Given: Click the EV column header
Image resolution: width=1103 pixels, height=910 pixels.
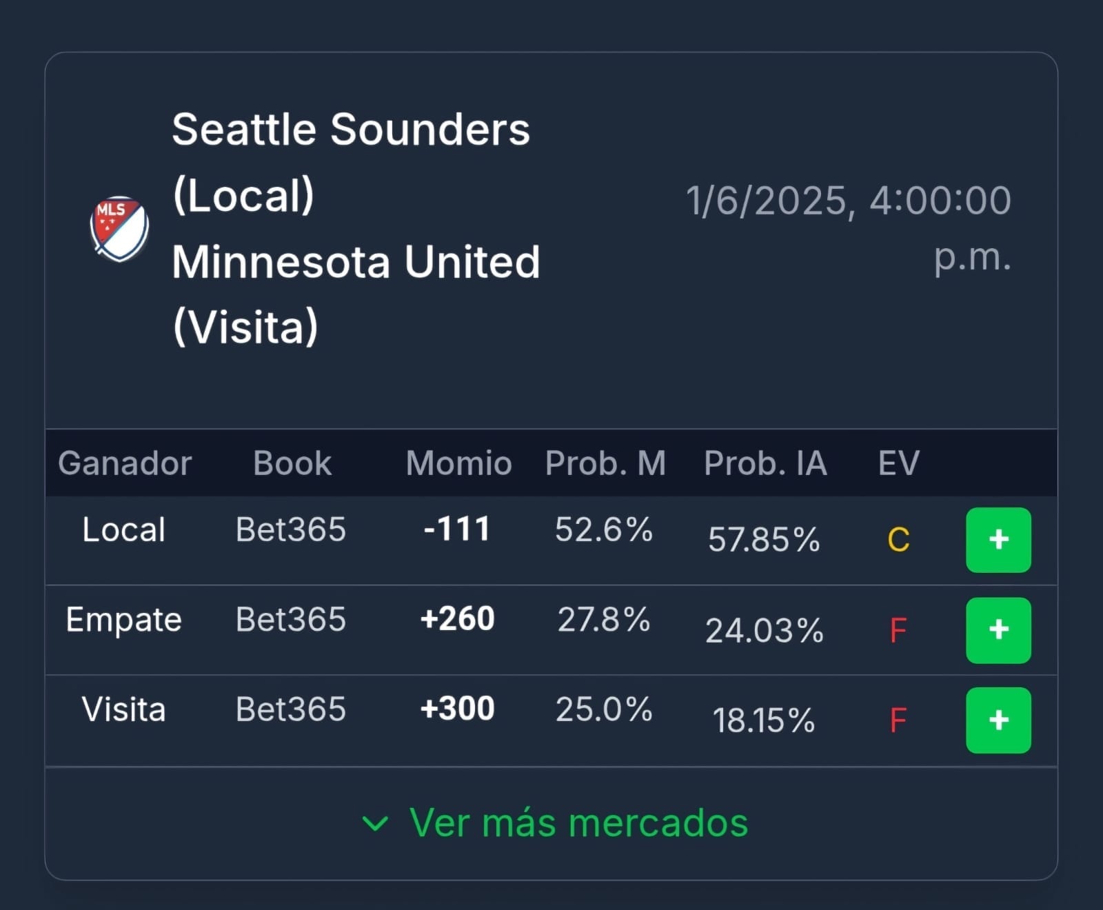Looking at the screenshot, I should pyautogui.click(x=898, y=463).
